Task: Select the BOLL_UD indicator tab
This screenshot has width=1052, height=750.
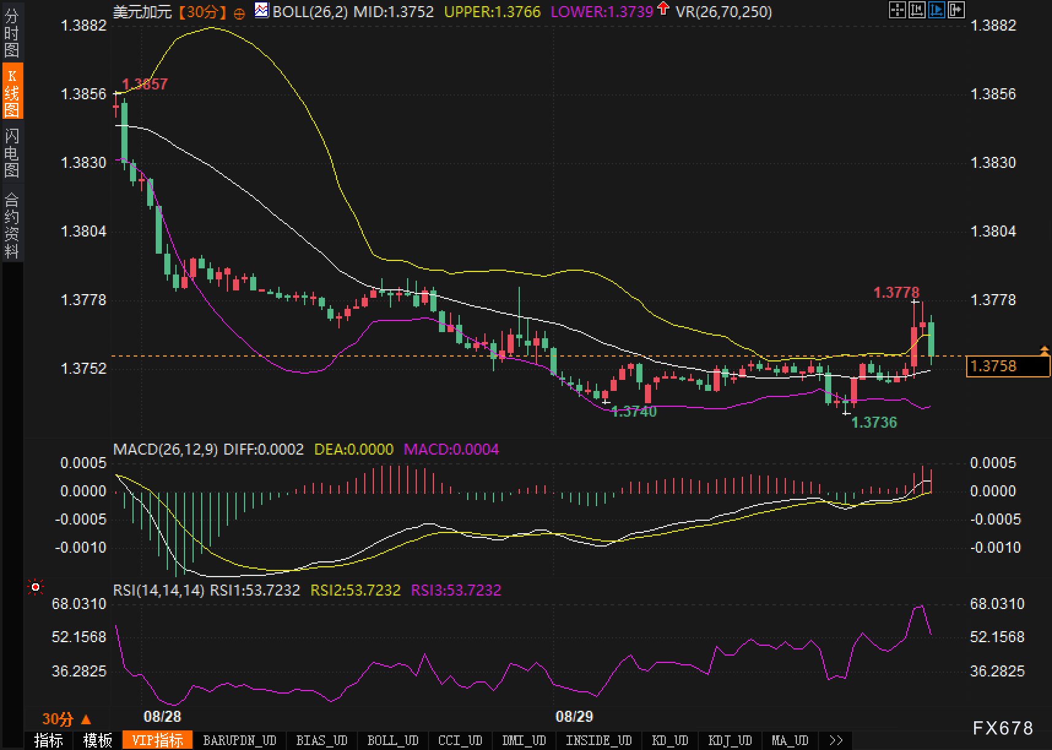Action: [x=393, y=740]
